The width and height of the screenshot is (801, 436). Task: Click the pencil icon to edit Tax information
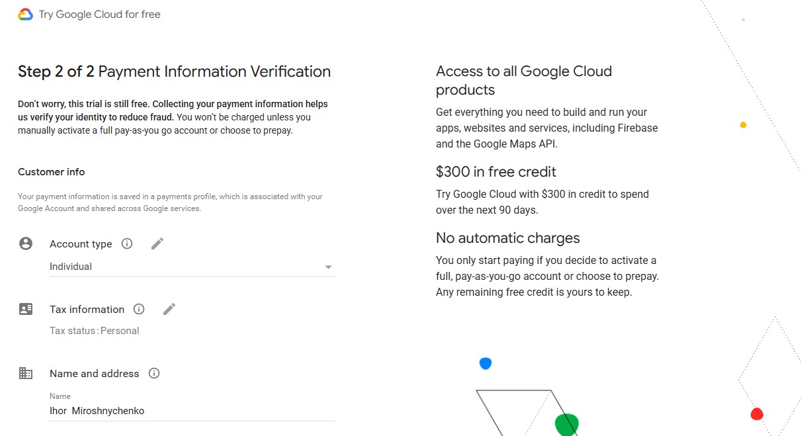click(x=169, y=308)
